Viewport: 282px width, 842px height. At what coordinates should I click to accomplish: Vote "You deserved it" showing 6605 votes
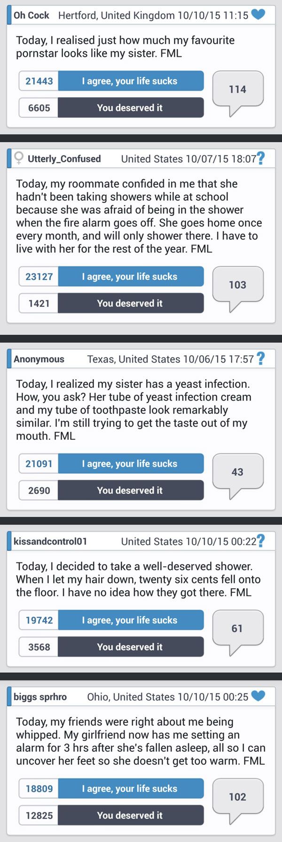[x=130, y=108]
